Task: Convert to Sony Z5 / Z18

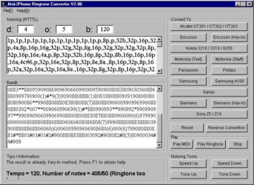Action: (209, 114)
